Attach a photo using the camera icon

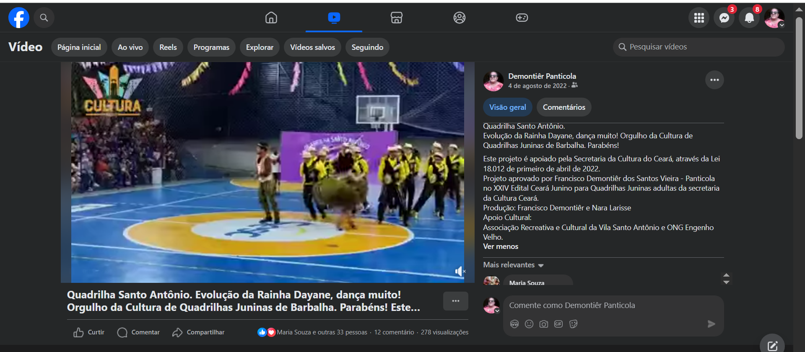point(544,324)
